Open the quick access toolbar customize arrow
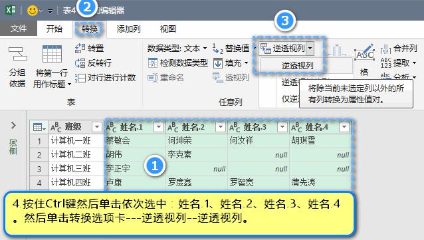 coord(50,11)
